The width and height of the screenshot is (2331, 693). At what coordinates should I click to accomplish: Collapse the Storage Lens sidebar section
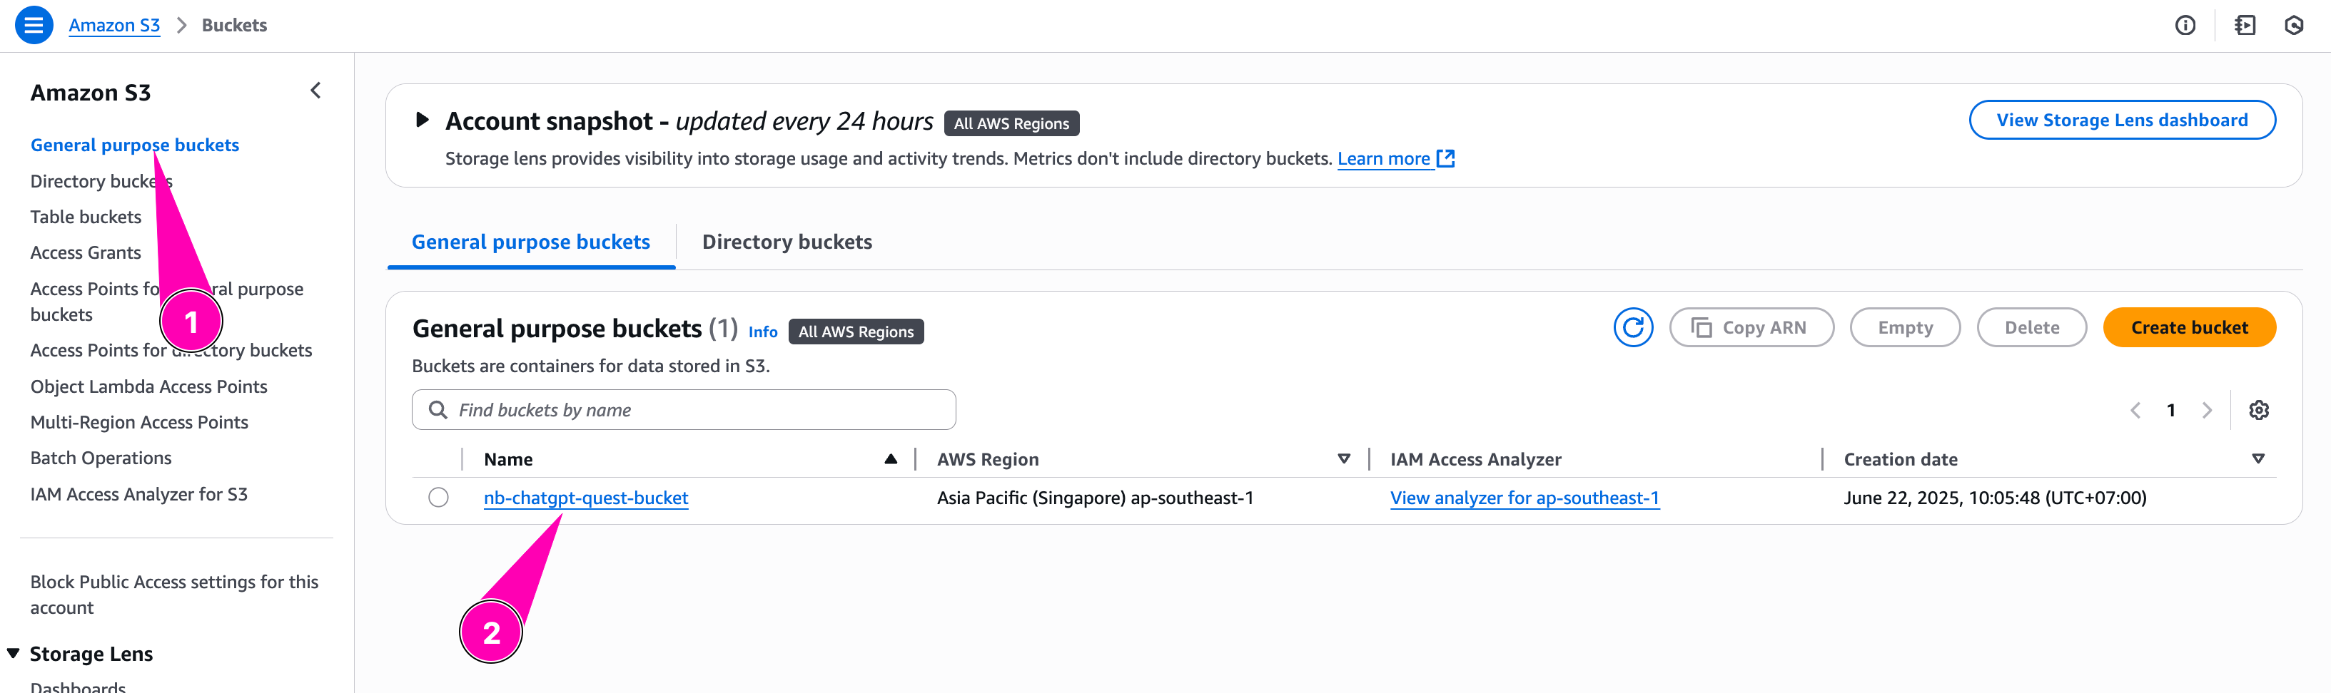click(14, 653)
